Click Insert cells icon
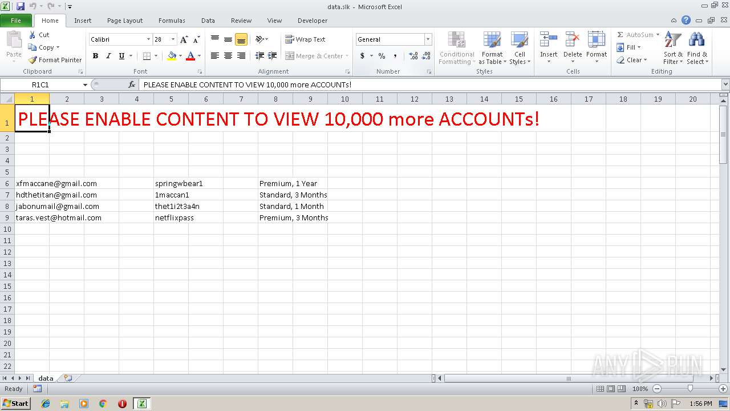 pyautogui.click(x=549, y=40)
